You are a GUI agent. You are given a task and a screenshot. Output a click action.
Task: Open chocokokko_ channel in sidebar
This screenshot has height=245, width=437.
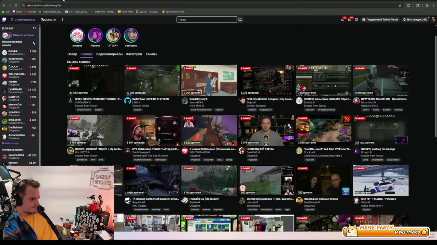point(19,60)
